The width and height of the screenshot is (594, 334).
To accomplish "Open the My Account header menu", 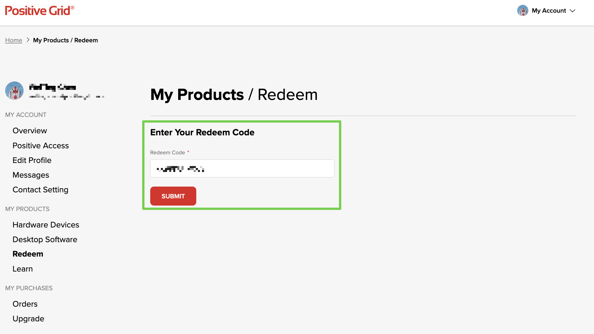I will 549,11.
